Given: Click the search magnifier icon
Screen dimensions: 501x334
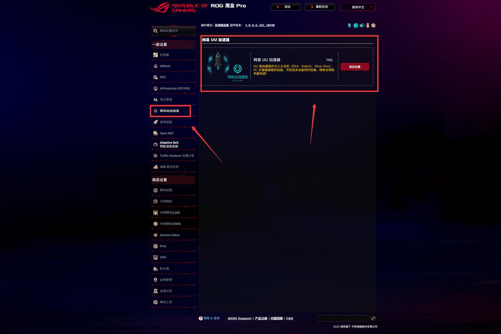Looking at the screenshot, I should (373, 318).
